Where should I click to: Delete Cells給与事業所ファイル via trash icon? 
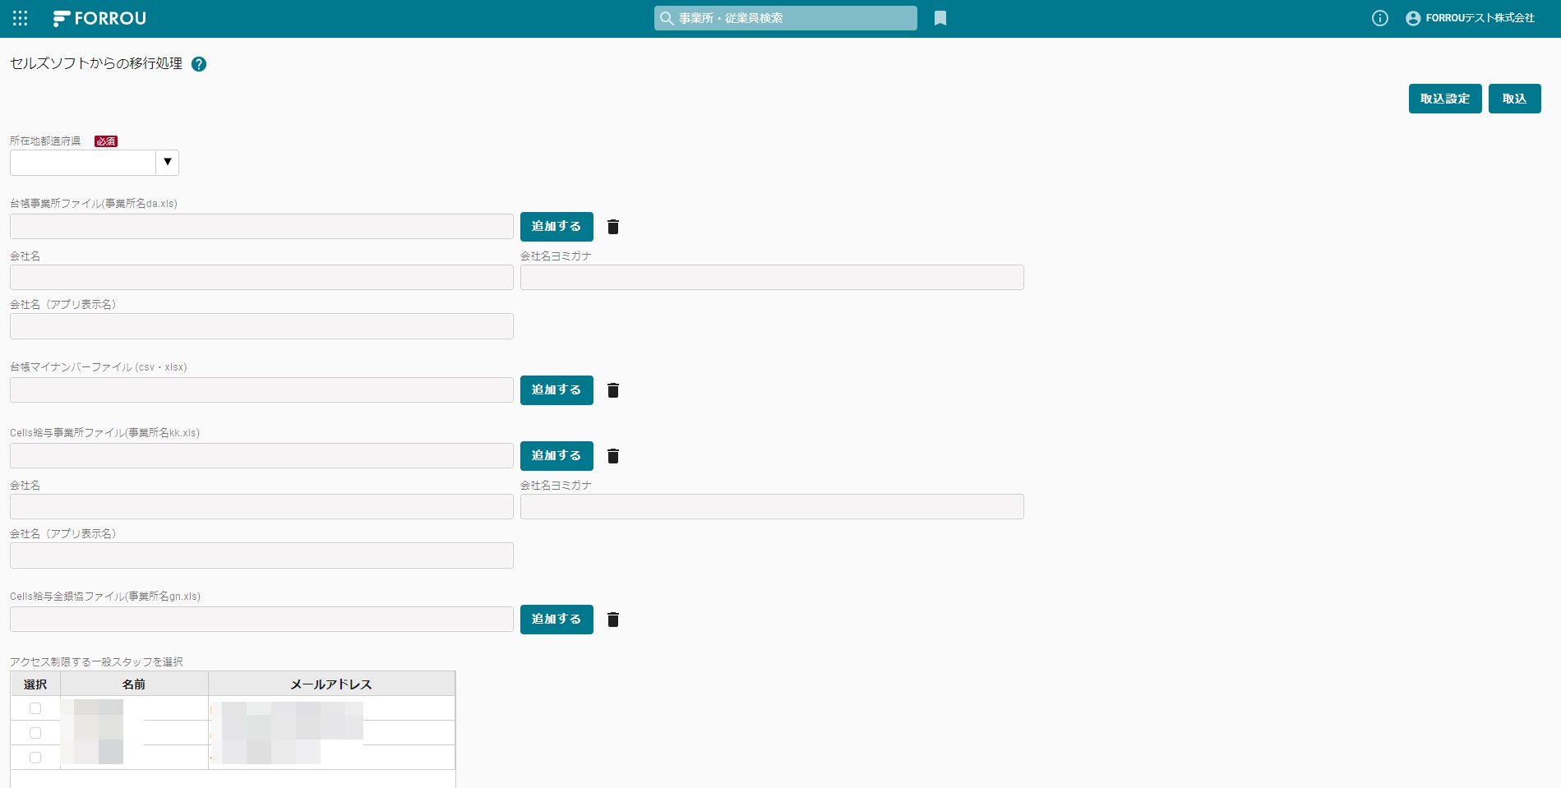613,456
